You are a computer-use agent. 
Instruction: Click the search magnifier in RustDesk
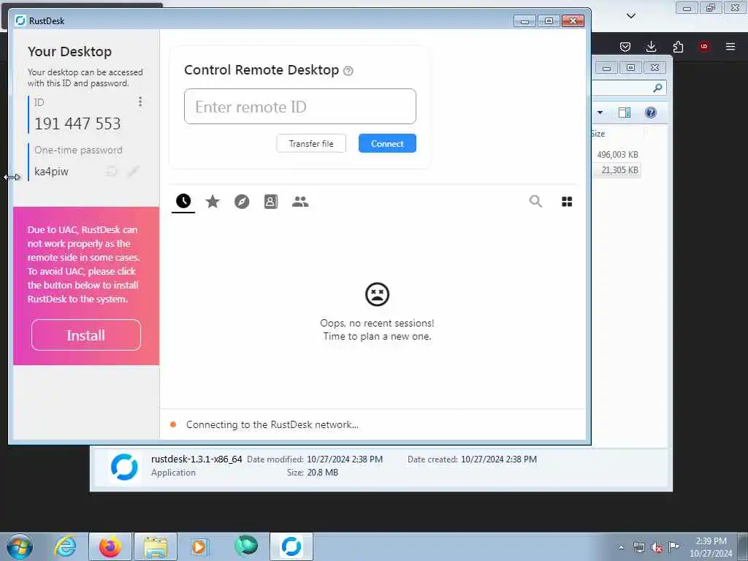(x=535, y=202)
